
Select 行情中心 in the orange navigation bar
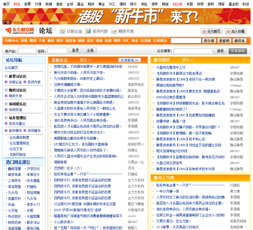click(x=11, y=41)
